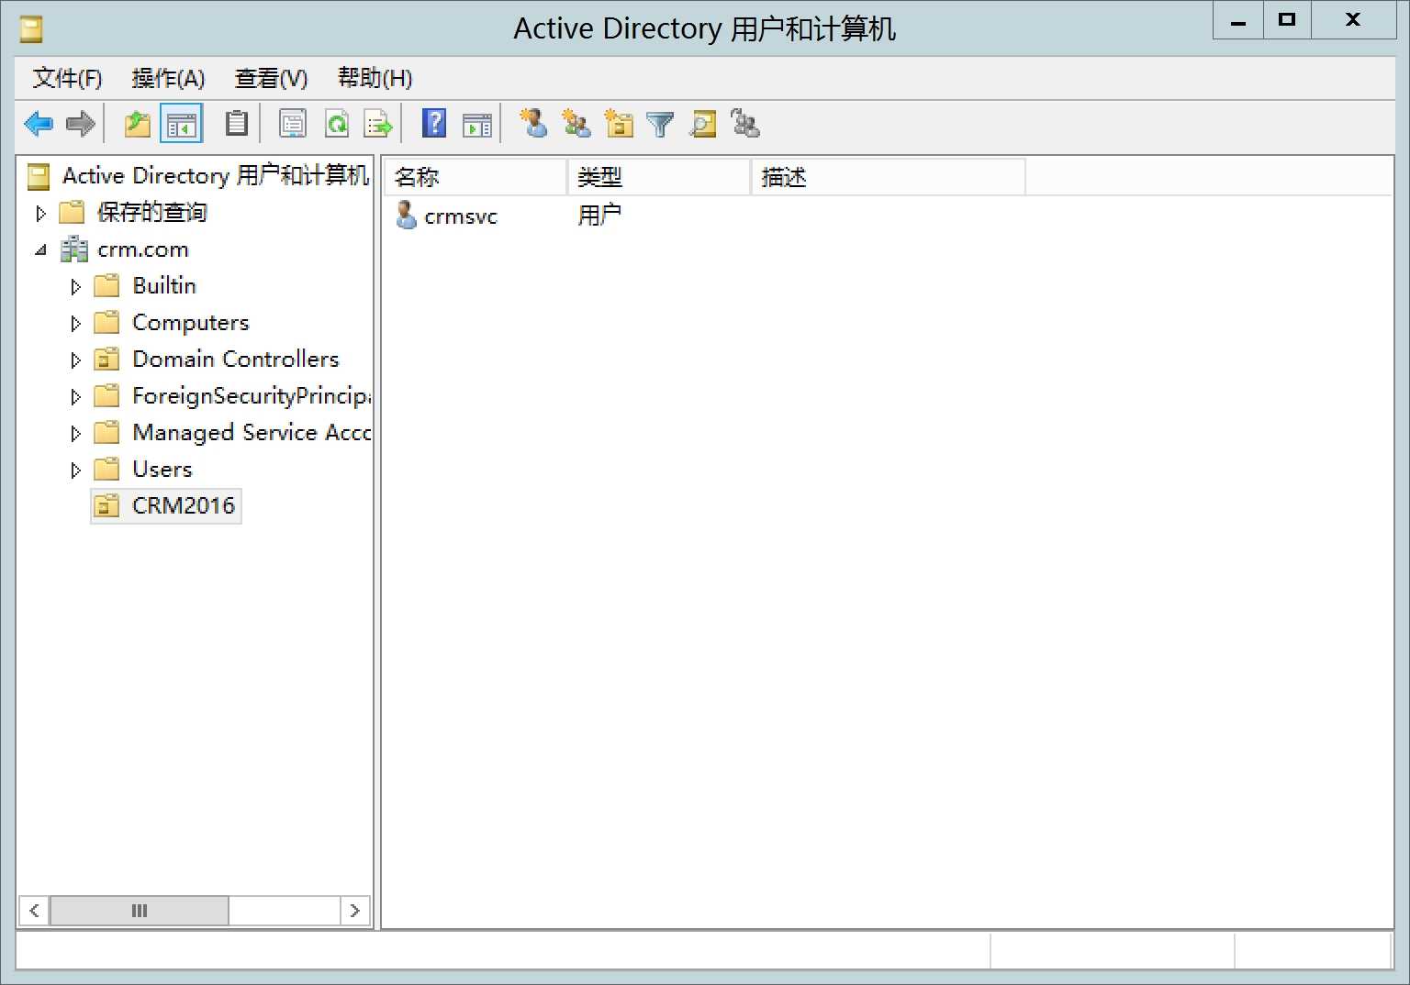Expand the Domain Controllers node

75,360
